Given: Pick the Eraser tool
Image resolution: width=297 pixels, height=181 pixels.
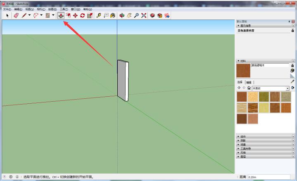Looking at the screenshot, I should click(16, 15).
